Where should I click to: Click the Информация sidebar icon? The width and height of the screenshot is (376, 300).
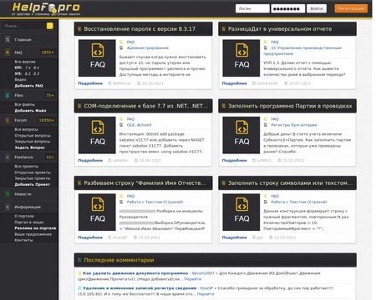(8, 207)
